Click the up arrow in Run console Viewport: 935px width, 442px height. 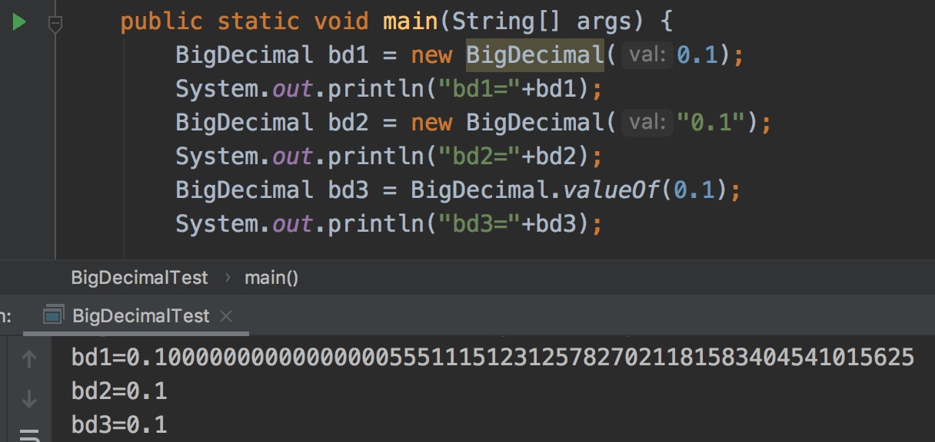coord(29,359)
